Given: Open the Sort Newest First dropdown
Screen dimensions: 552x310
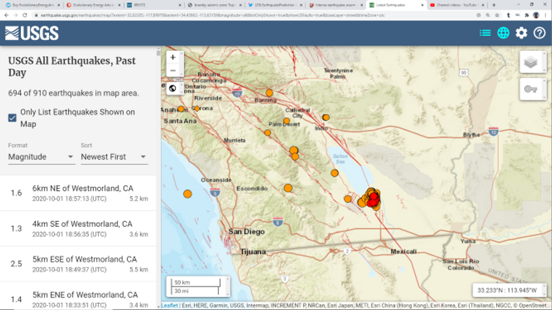Looking at the screenshot, I should point(114,157).
